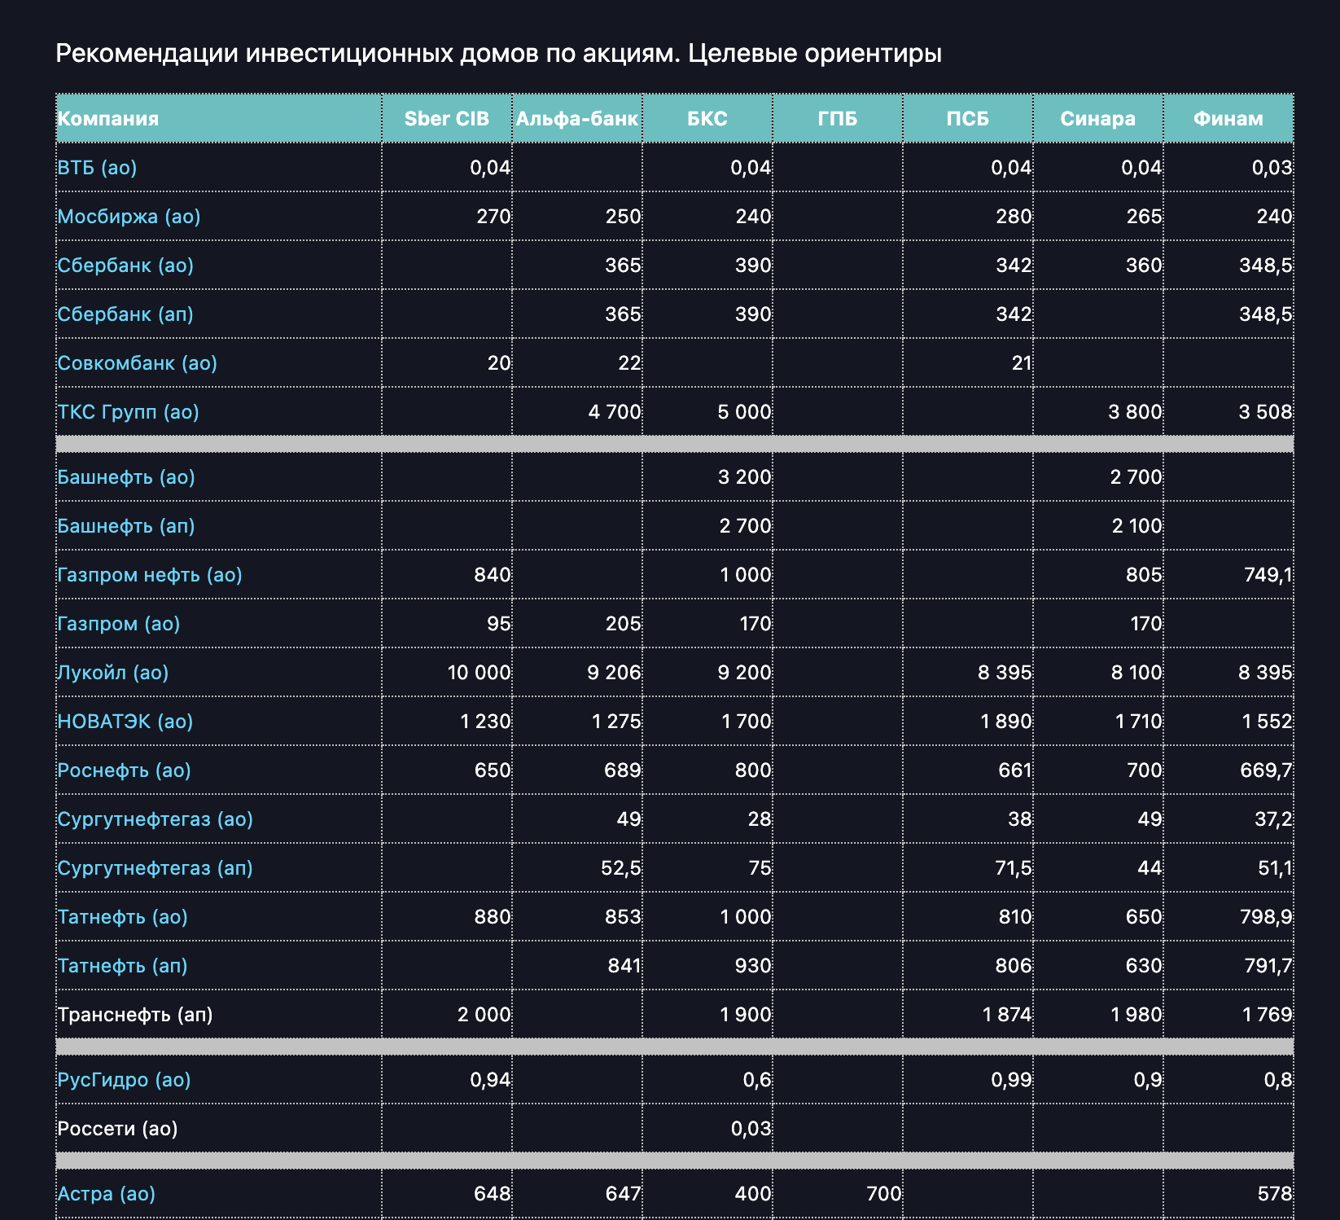Screen dimensions: 1340x1220
Task: Select Газпром Альфа-банк value 205
Action: coord(624,624)
